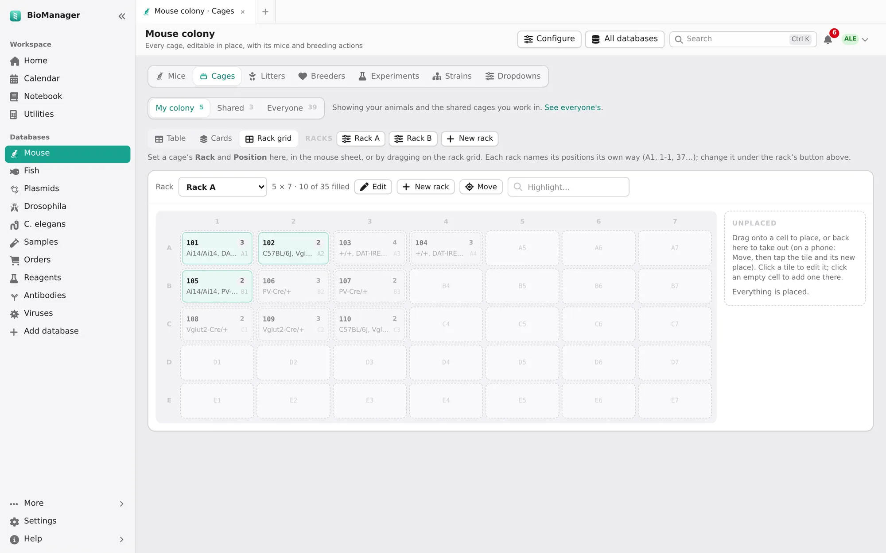Switch to Table view

(x=170, y=138)
